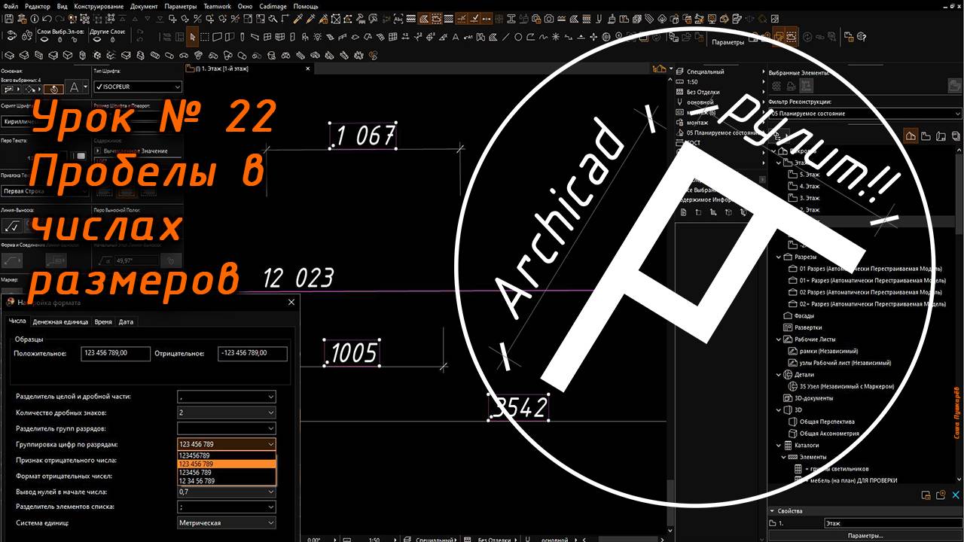
Task: Open the Teamwork menu
Action: (x=216, y=6)
